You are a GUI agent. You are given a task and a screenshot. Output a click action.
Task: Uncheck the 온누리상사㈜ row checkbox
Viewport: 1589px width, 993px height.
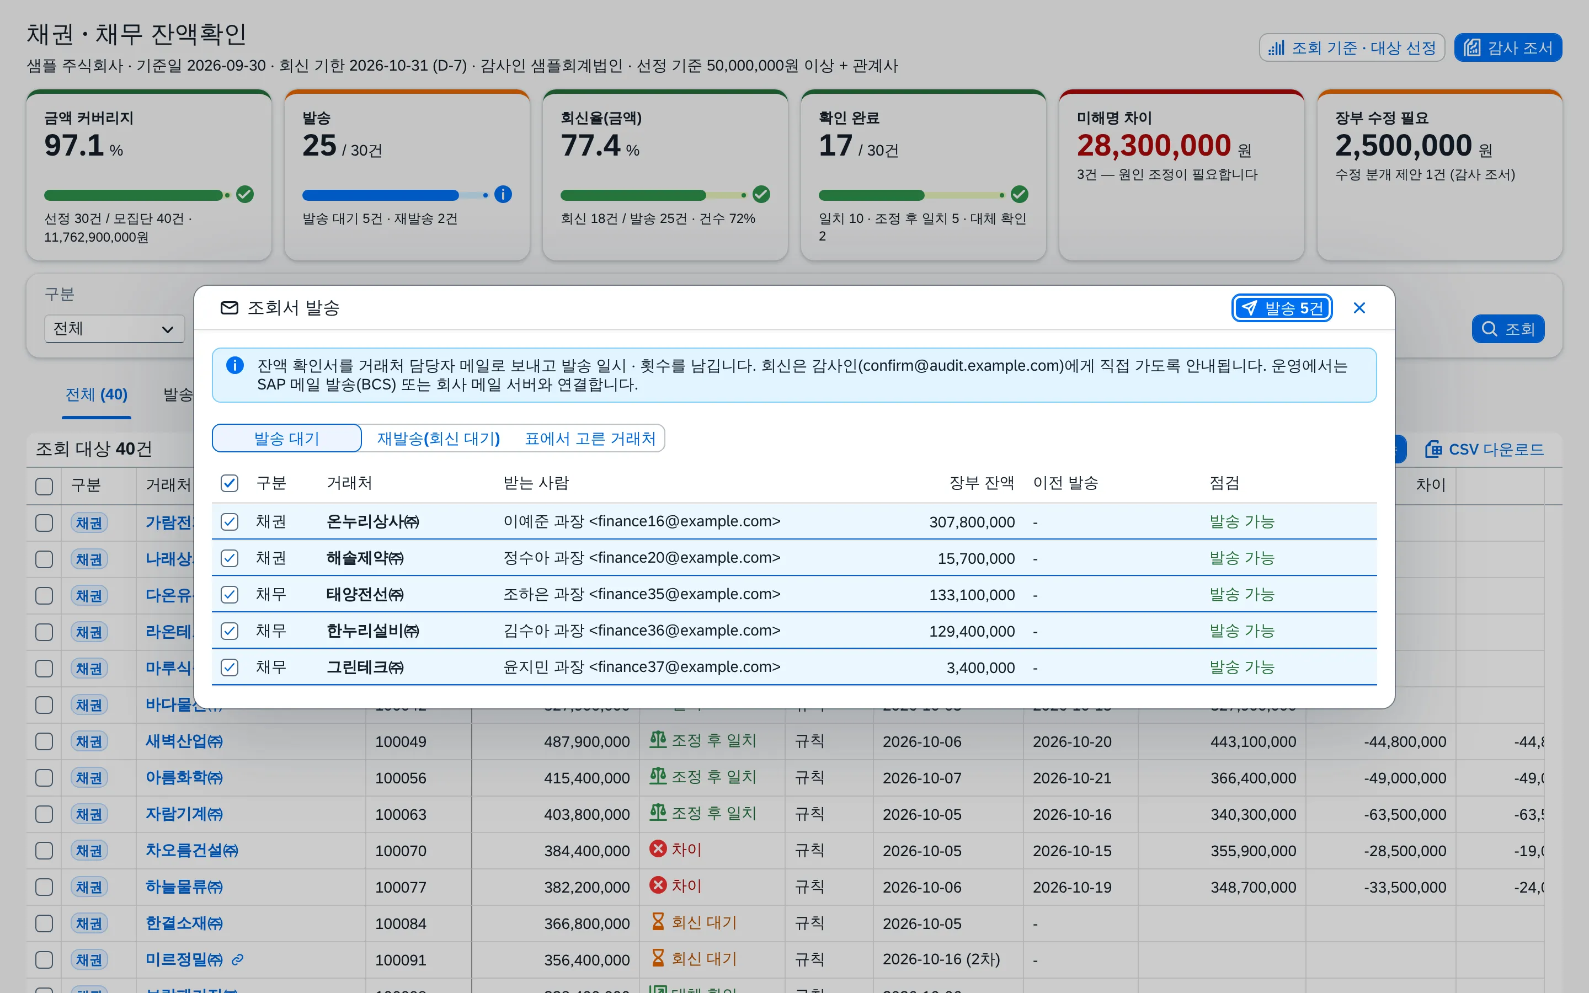tap(229, 521)
